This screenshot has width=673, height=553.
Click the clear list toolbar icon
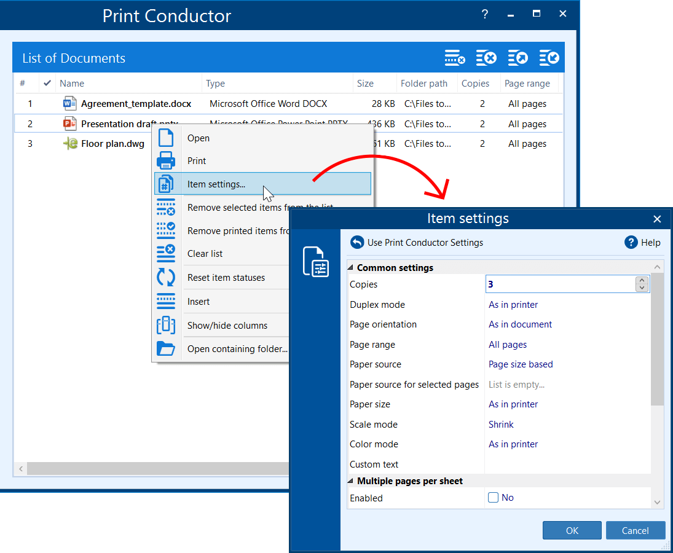coord(486,58)
